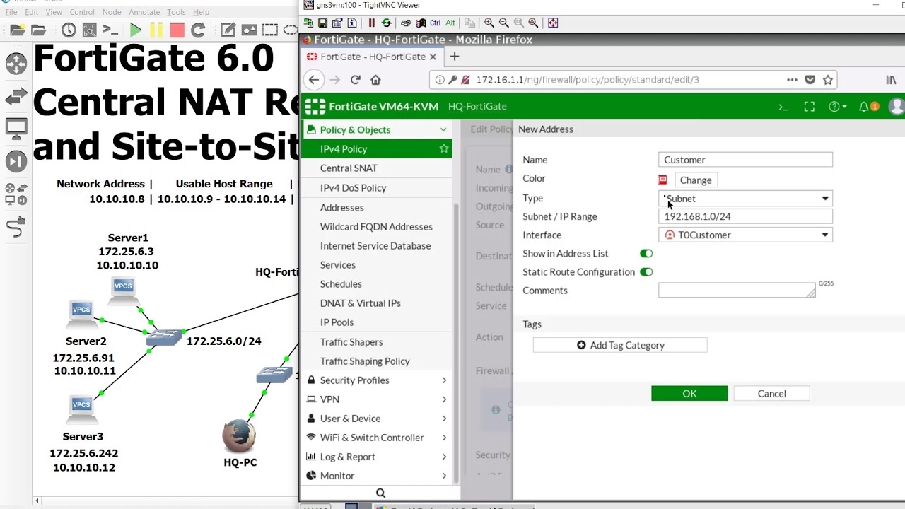
Task: Open GNS3 Annotate menu
Action: (144, 12)
